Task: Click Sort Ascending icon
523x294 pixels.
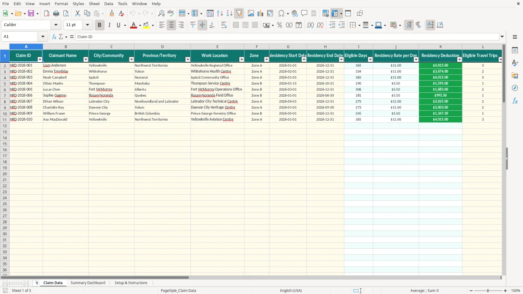Action: point(220,14)
